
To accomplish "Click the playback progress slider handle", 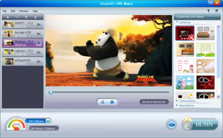I will [x=51, y=93].
